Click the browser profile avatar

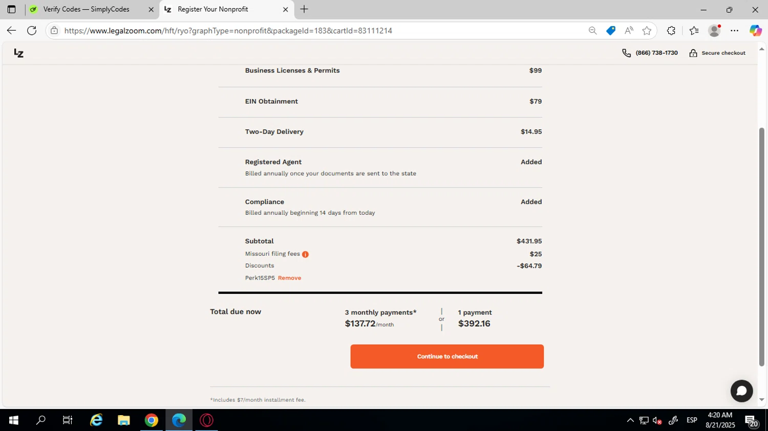coord(714,31)
